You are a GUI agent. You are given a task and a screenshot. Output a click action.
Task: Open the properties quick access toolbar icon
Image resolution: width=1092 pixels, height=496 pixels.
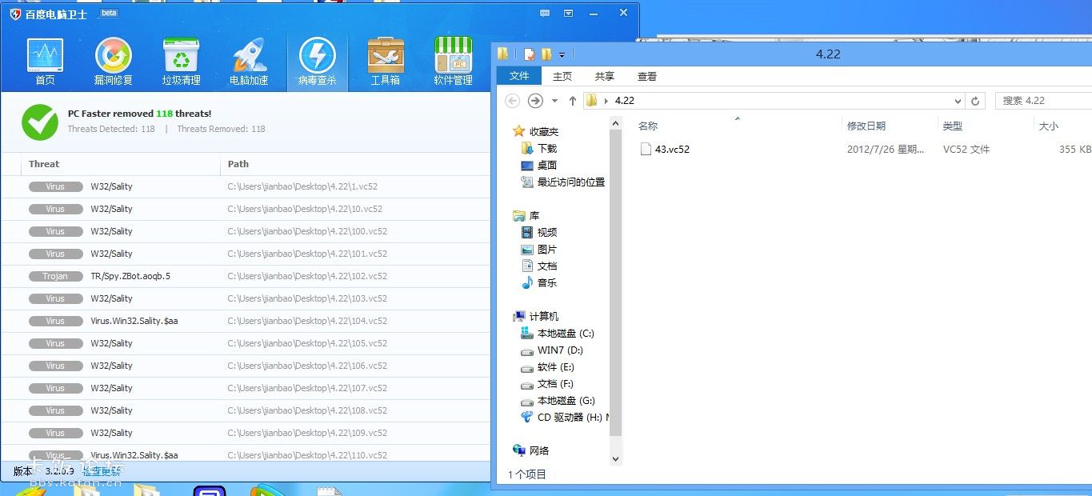(x=528, y=54)
